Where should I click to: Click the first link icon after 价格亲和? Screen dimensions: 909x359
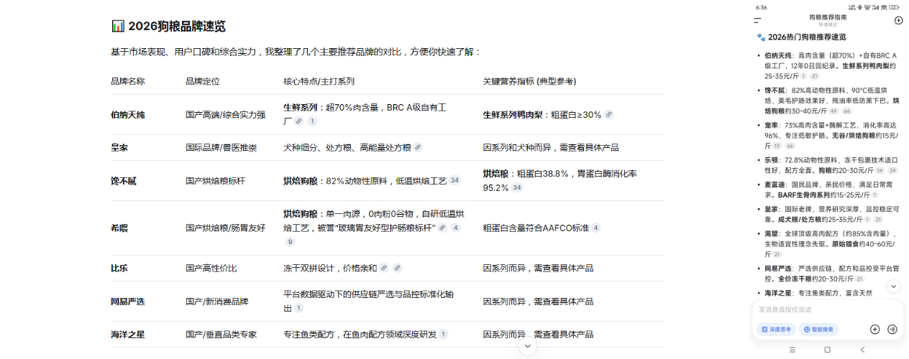tap(384, 268)
